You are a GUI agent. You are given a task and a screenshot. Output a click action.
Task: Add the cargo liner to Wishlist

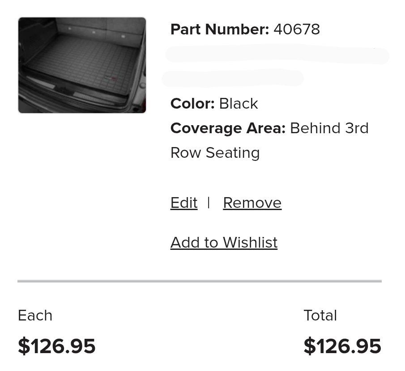click(224, 243)
